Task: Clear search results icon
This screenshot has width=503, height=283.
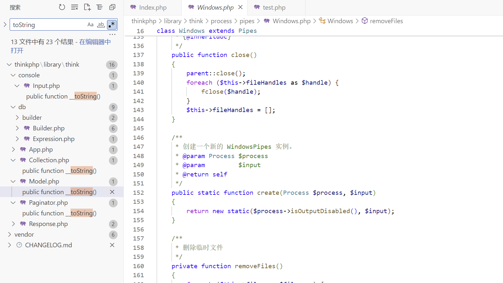Action: (74, 7)
